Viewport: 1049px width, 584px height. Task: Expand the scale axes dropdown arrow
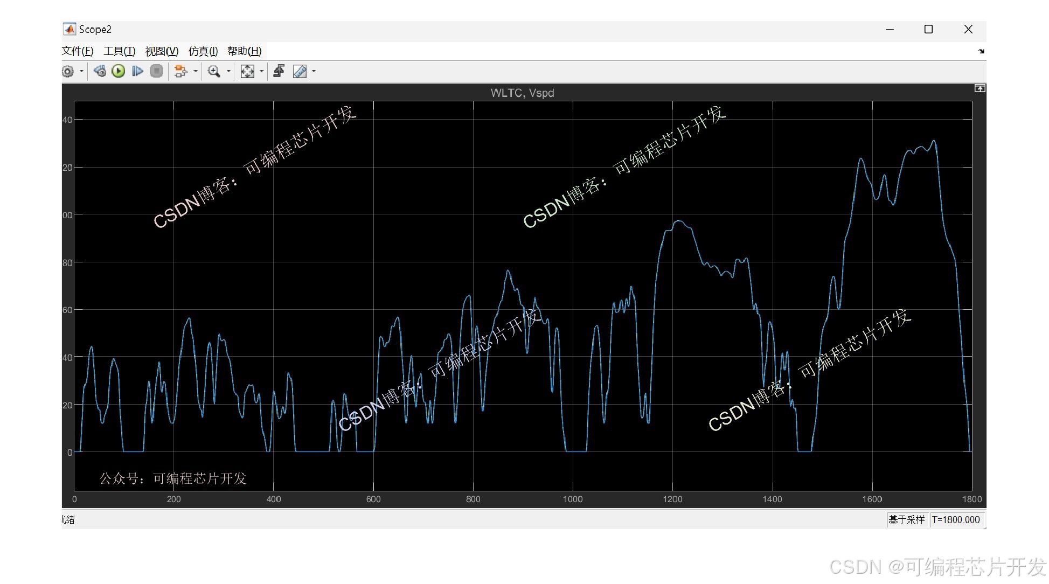[x=262, y=71]
